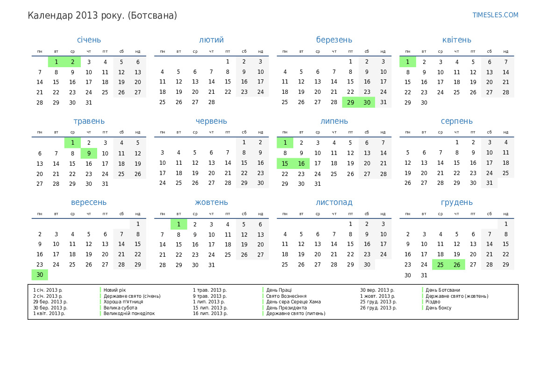
Task: Click day 28 in лютий
Action: tap(212, 102)
